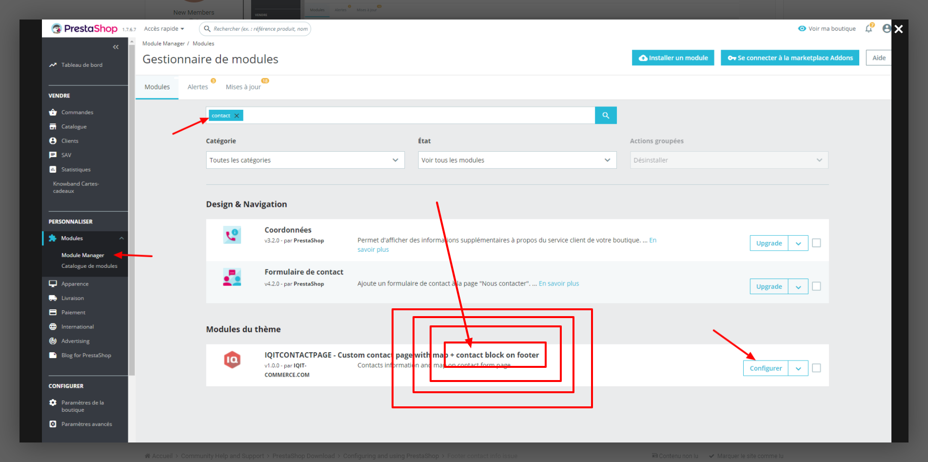Switch to the Mises à jour tab
This screenshot has width=928, height=462.
[243, 87]
